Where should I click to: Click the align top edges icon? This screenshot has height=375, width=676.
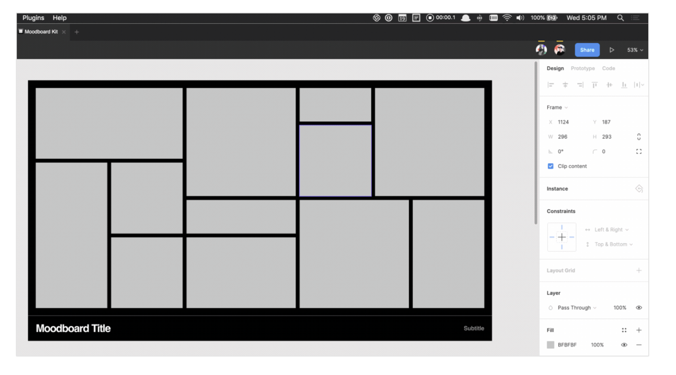click(594, 85)
